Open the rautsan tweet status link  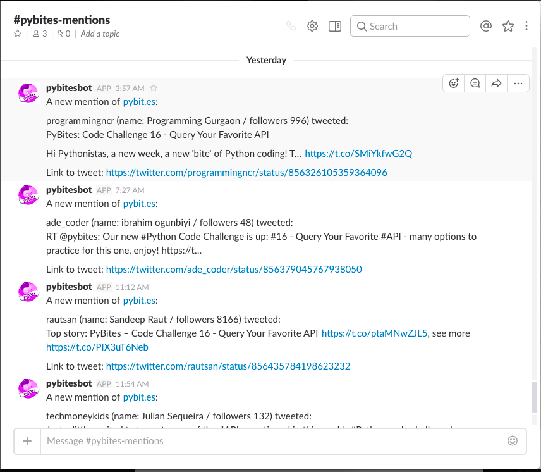[x=228, y=366]
